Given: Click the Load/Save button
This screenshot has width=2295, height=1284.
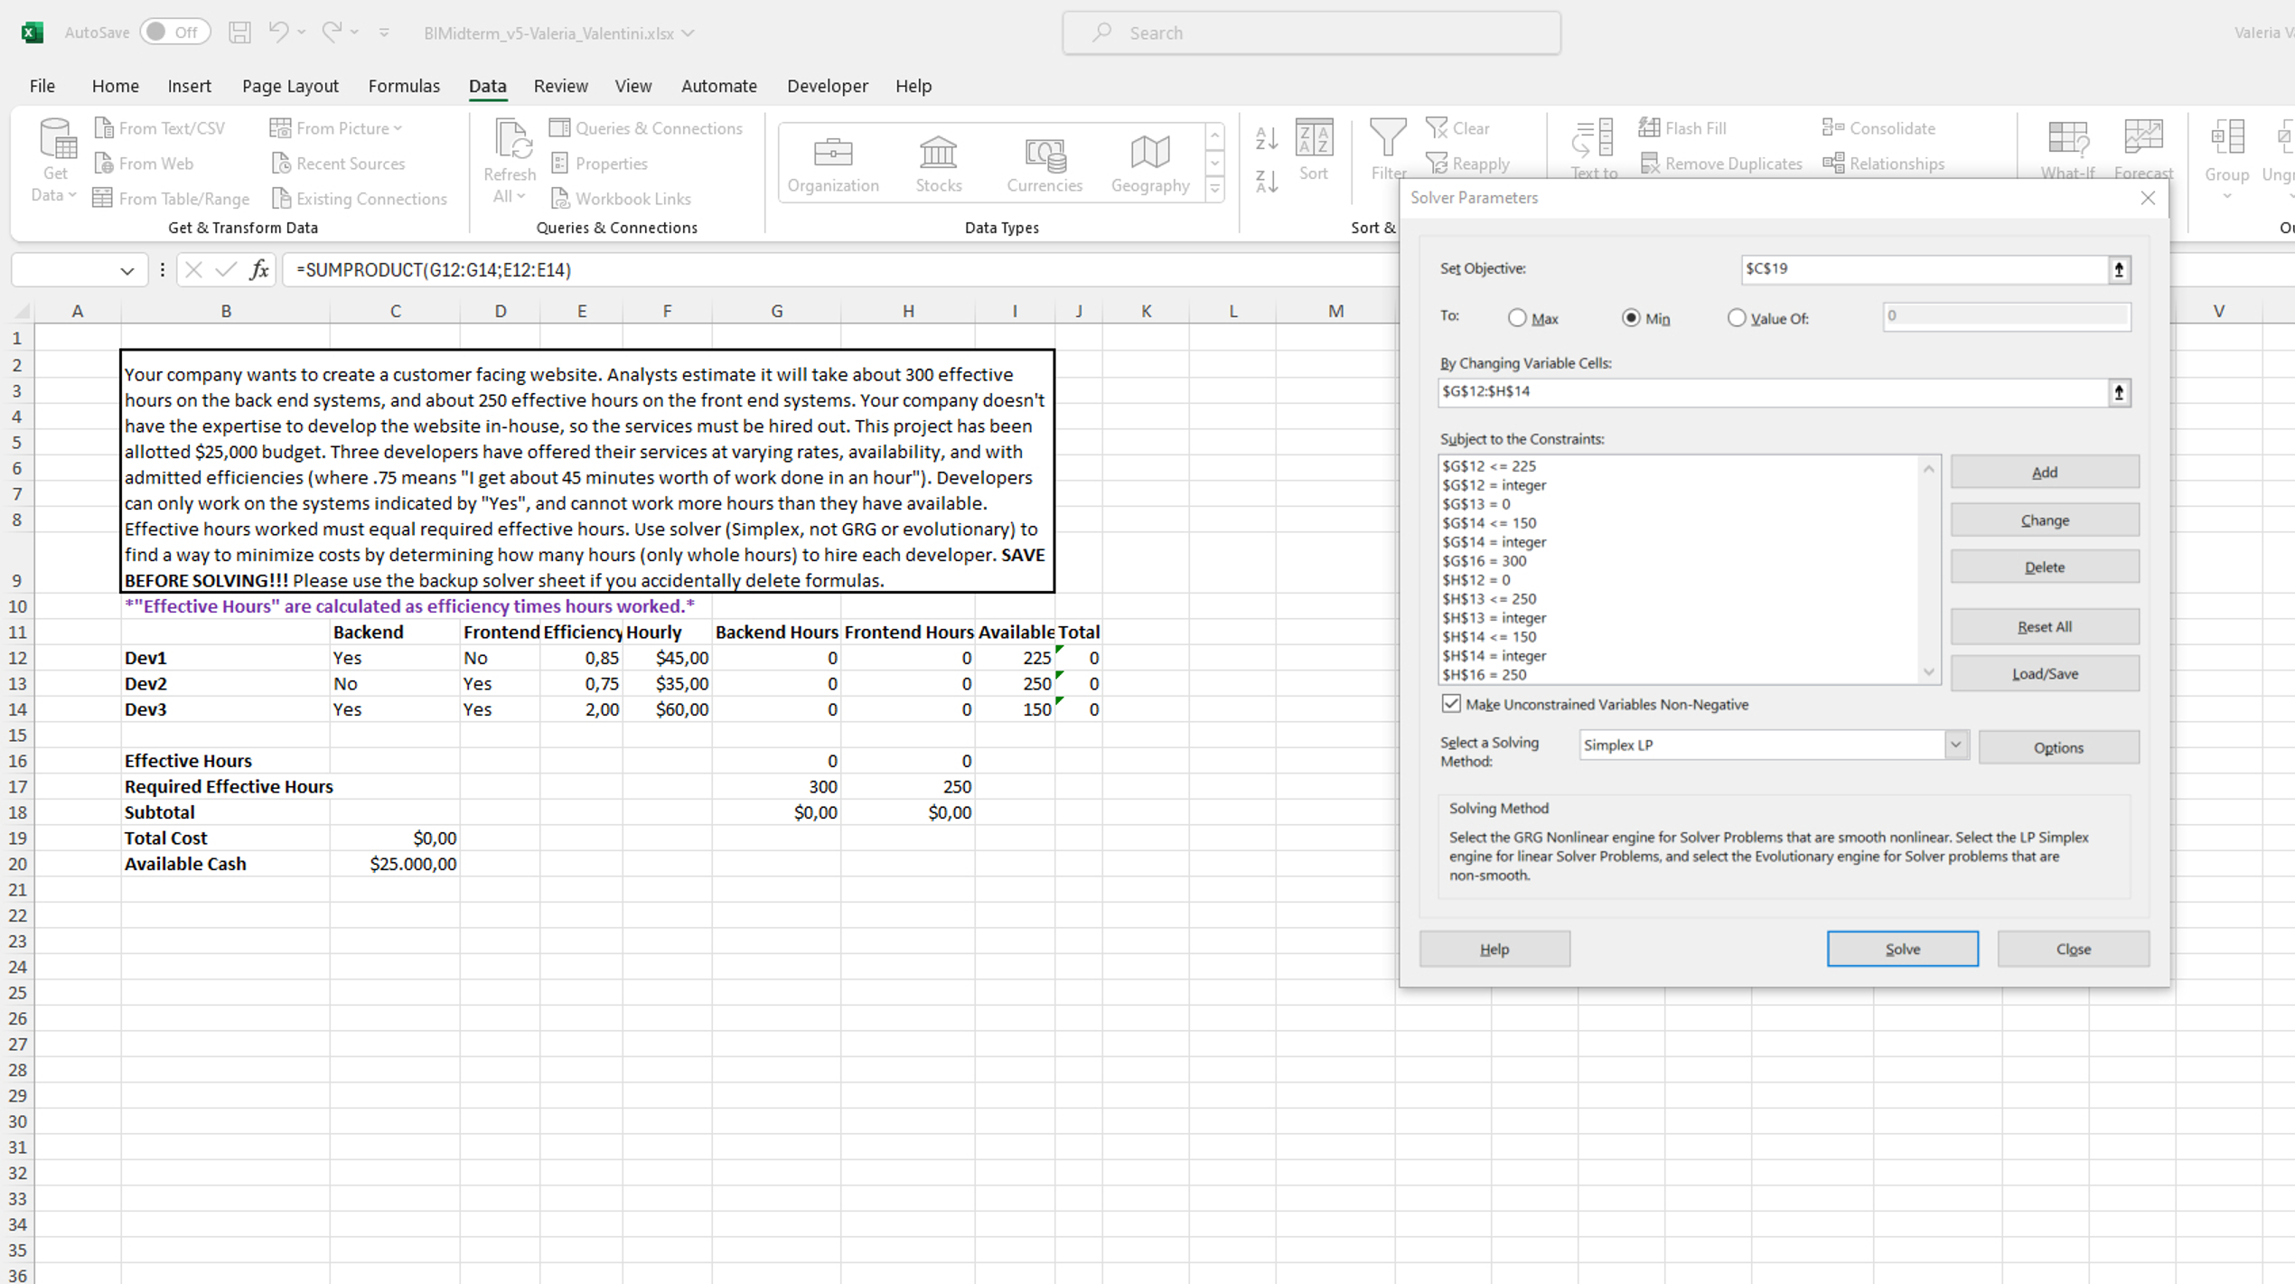Looking at the screenshot, I should point(2045,672).
